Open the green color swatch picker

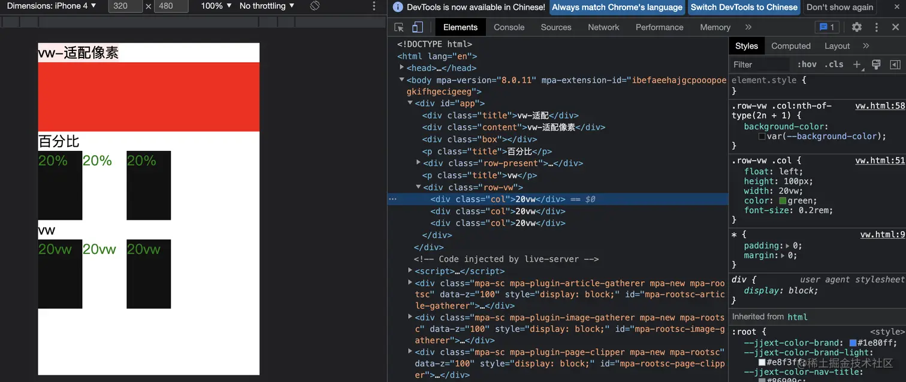[783, 201]
